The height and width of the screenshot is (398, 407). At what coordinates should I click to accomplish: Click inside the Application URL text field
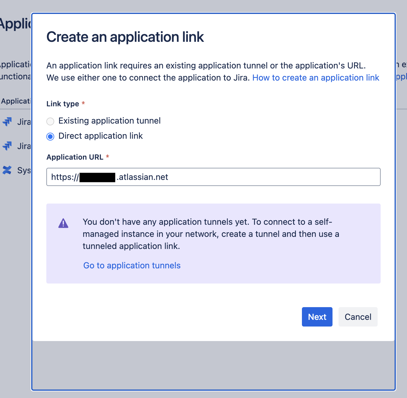tap(212, 177)
